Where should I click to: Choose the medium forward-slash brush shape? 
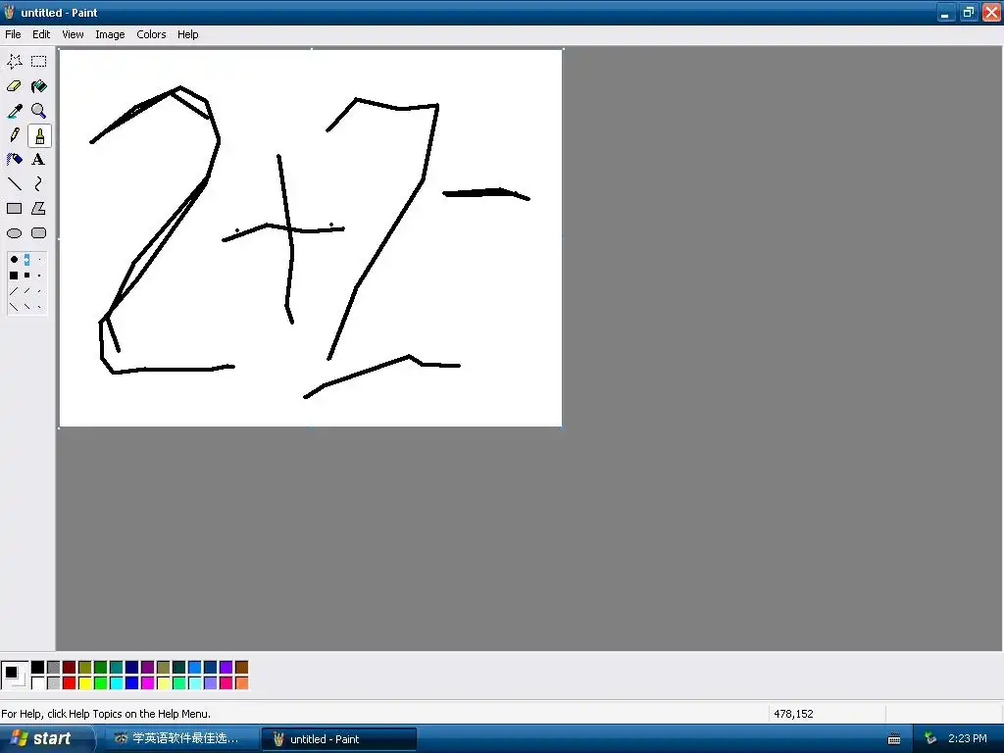click(x=26, y=291)
